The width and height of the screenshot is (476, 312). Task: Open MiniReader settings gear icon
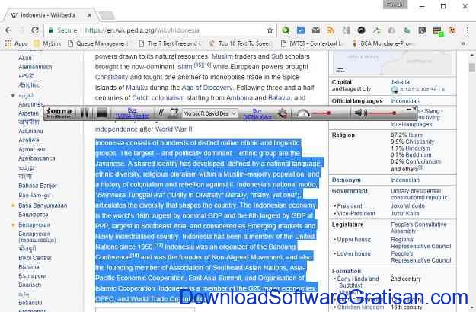pos(283,113)
